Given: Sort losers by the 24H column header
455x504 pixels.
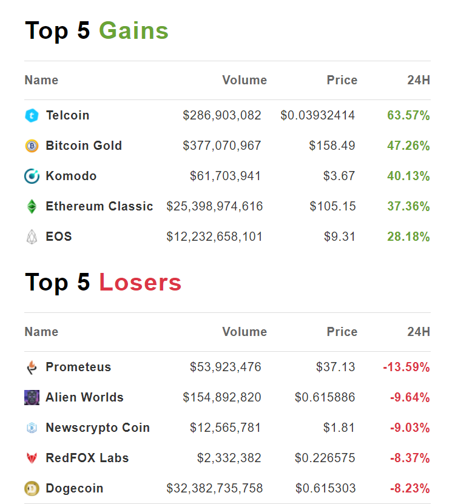Looking at the screenshot, I should (x=419, y=332).
